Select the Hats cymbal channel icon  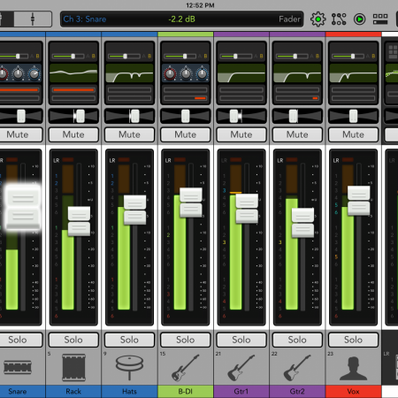[x=129, y=367]
